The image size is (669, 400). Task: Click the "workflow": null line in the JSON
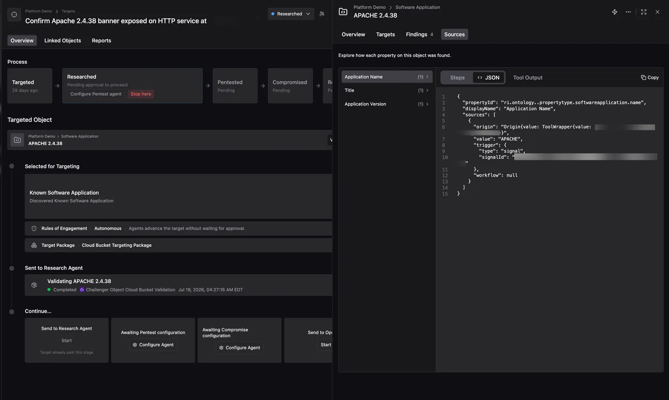[495, 175]
